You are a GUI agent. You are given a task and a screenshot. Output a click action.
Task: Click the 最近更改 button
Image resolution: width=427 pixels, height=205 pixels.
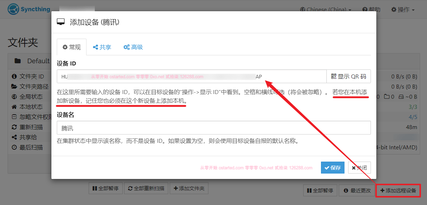[x=357, y=191]
